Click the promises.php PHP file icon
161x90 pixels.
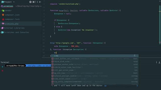(3, 23)
